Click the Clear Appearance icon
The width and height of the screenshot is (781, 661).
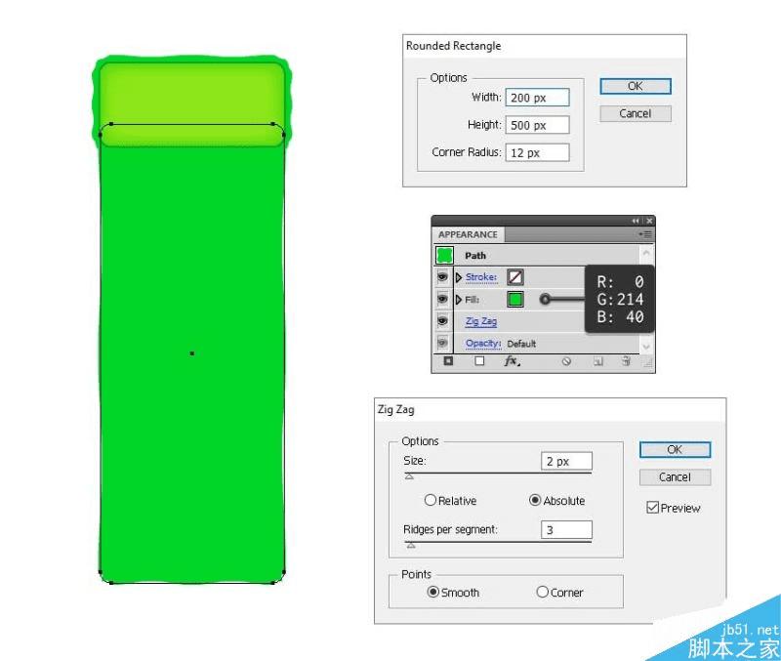click(566, 361)
